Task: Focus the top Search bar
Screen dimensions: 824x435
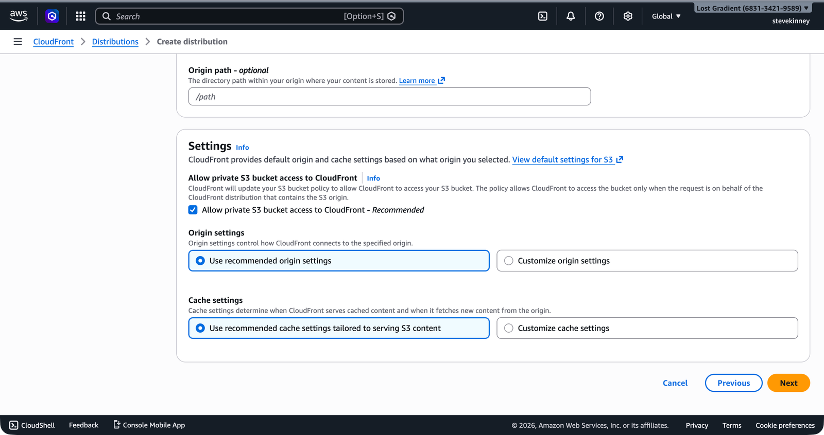Action: point(249,16)
